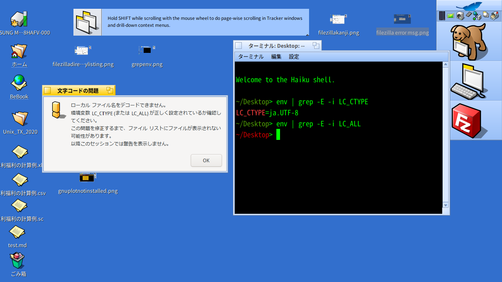Select the ごみ箱 trash icon on desktop
Screen dimensions: 502x282
click(18, 261)
